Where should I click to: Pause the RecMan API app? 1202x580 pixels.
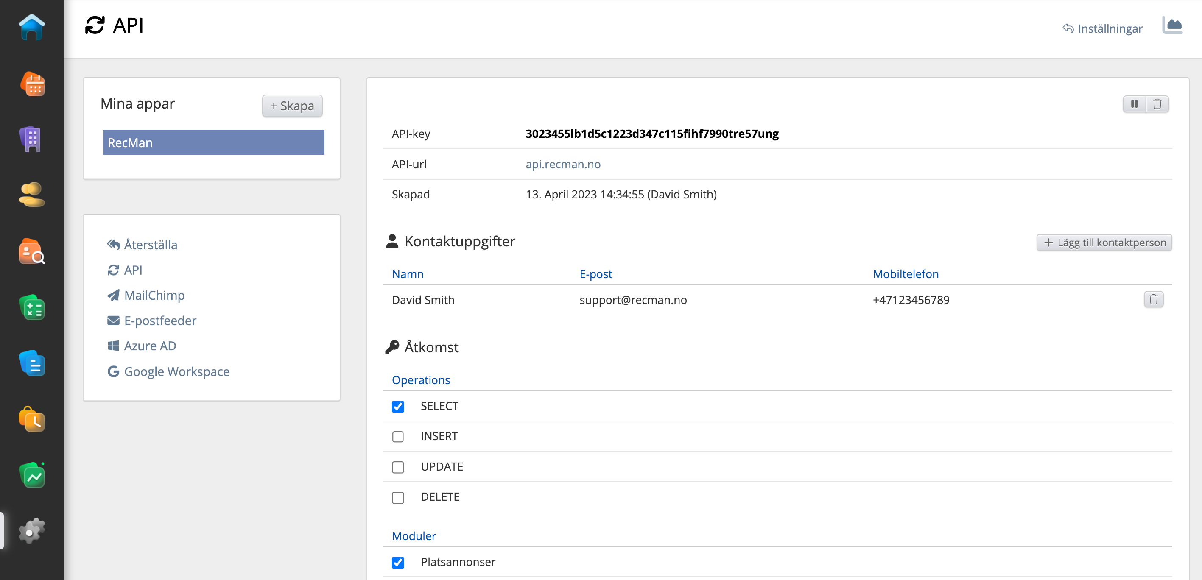coord(1134,104)
